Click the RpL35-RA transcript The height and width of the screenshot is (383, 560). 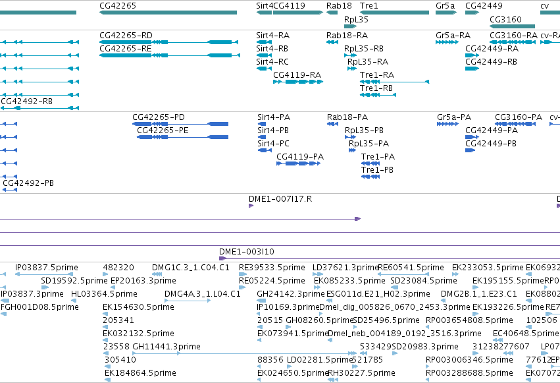click(x=352, y=69)
